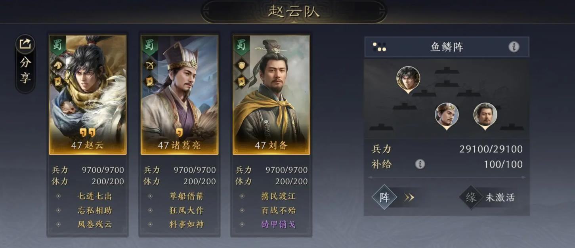Open the 缘 未激活 bond status
Viewport: 575px width, 248px height.
tap(489, 197)
